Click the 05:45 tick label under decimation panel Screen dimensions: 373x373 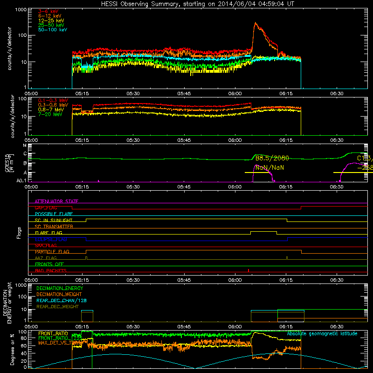[x=184, y=327]
